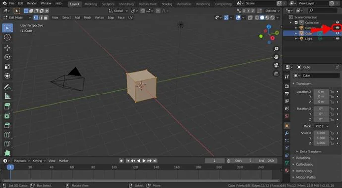
Task: Open the Tool properties tab
Action: point(287,76)
